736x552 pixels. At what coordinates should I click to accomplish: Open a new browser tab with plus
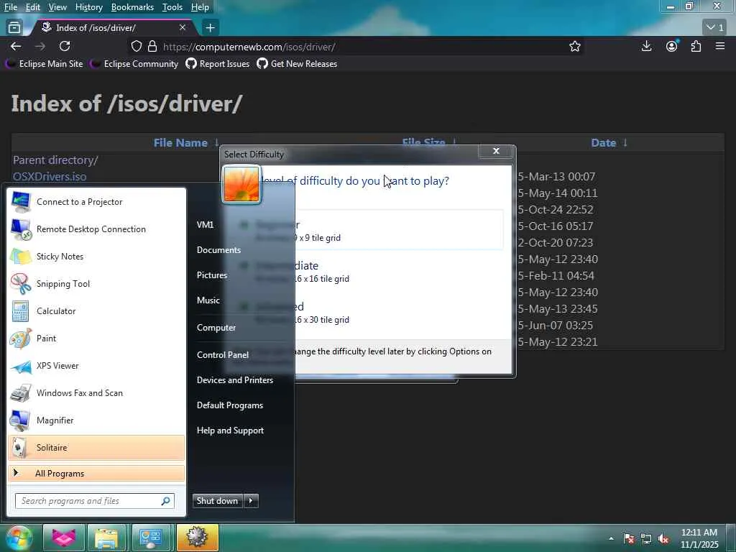click(x=211, y=28)
